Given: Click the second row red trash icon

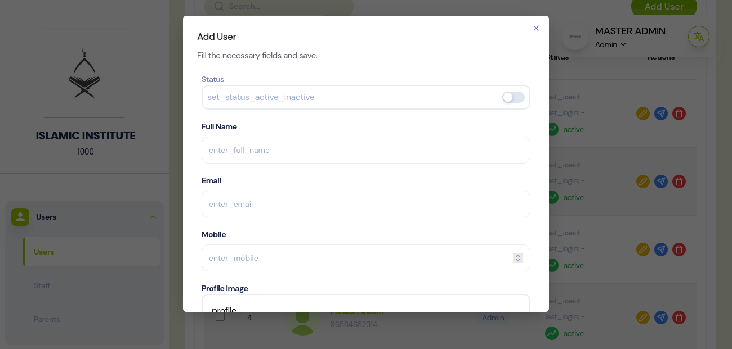Looking at the screenshot, I should tap(680, 182).
